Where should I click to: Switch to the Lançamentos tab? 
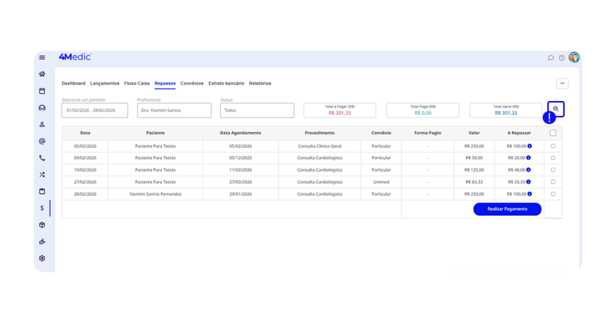point(105,84)
